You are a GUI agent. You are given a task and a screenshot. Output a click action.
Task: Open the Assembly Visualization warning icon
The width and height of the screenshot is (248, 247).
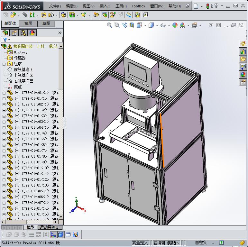pos(137,15)
